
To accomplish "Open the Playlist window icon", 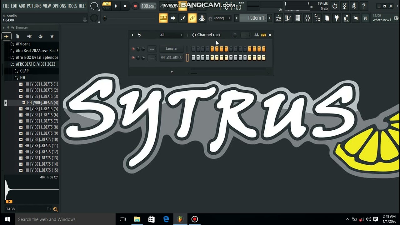I will (278, 18).
